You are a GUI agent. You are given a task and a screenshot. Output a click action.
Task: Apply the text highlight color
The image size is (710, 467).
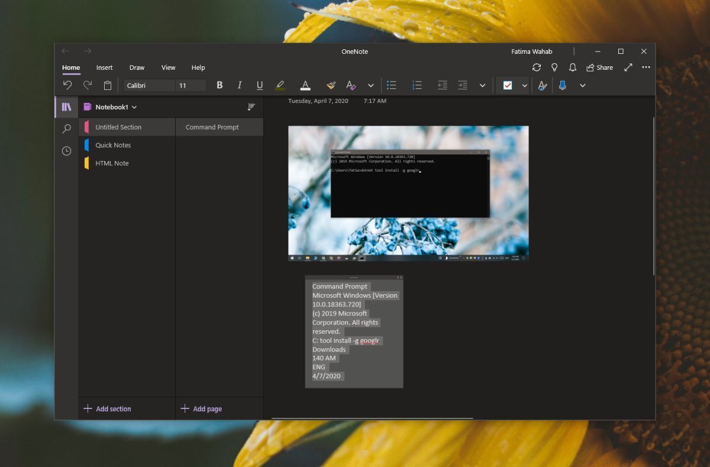(280, 85)
